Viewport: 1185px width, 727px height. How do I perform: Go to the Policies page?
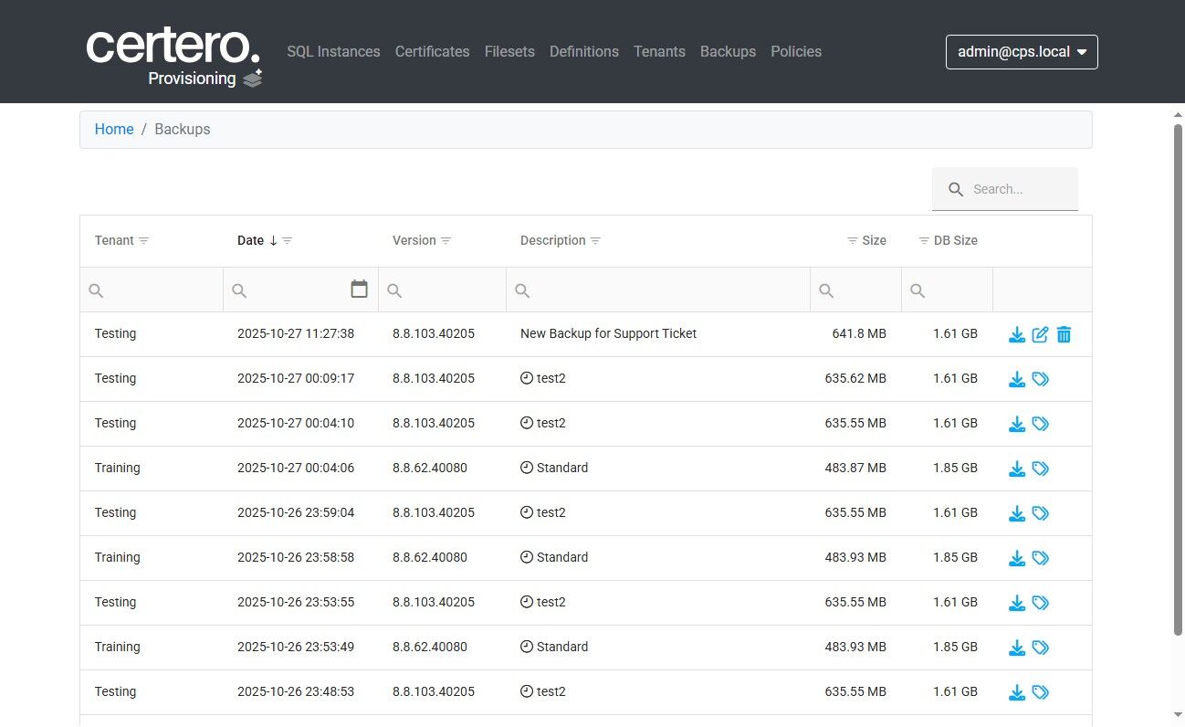(795, 52)
